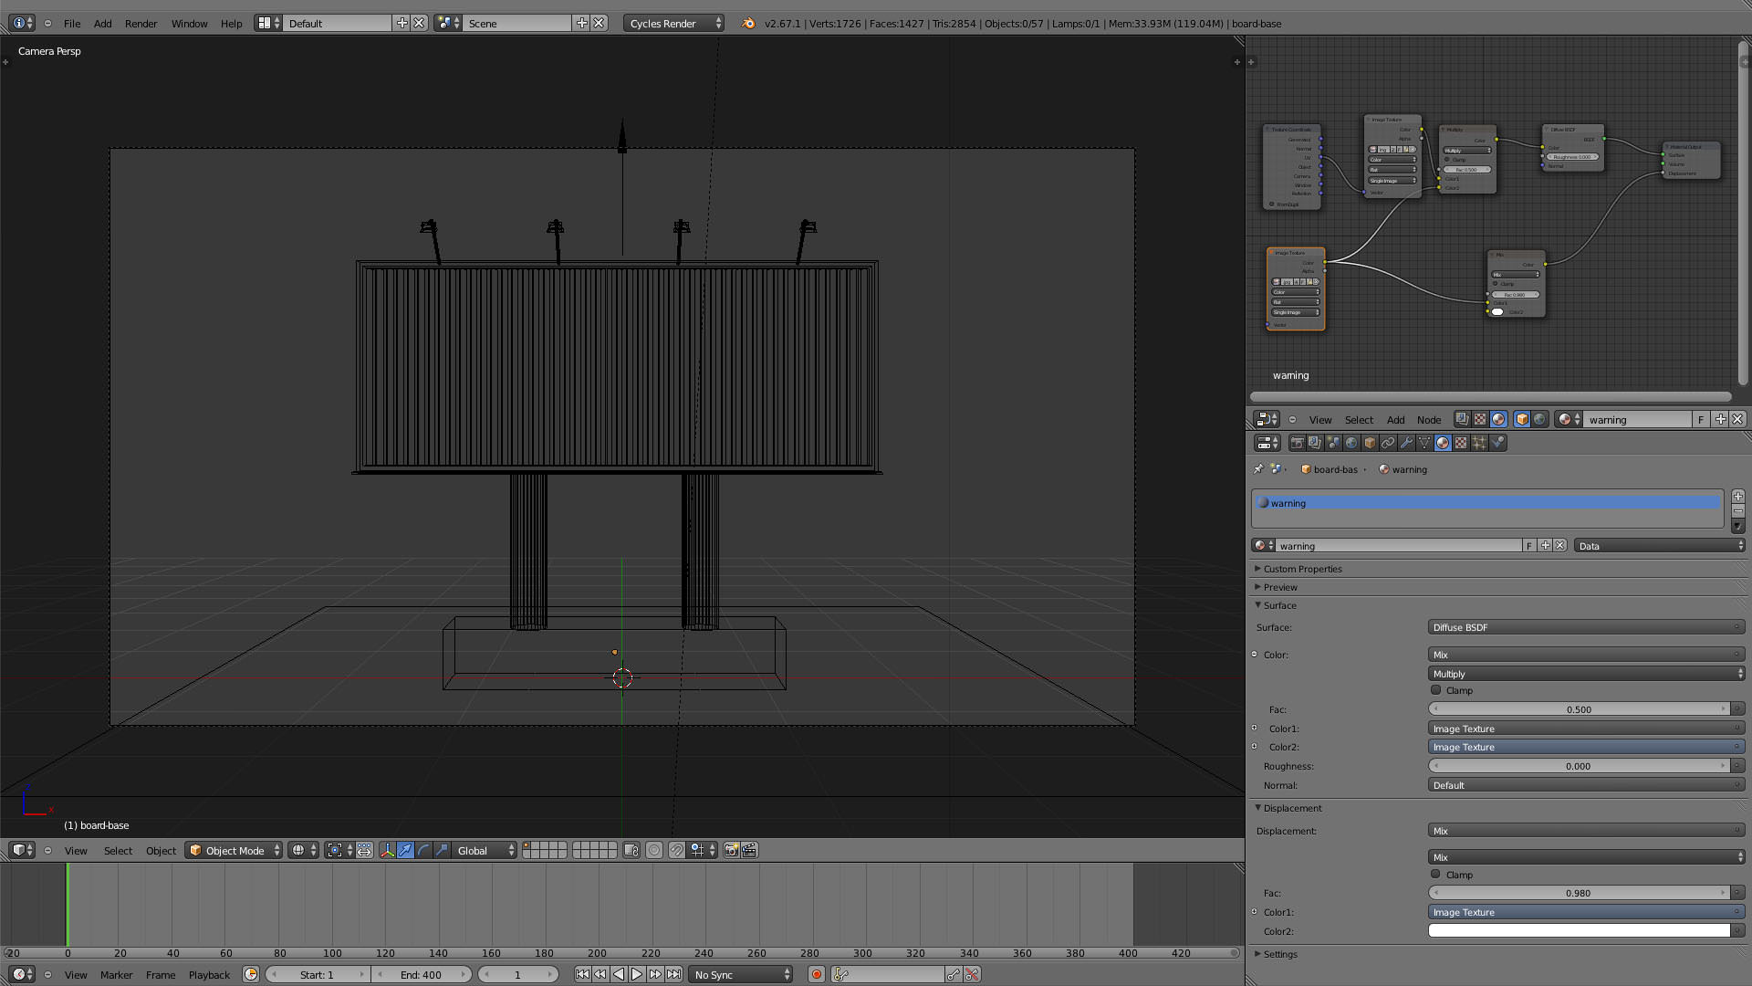Open World properties tab in properties panel
This screenshot has height=986, width=1752.
tap(1351, 443)
